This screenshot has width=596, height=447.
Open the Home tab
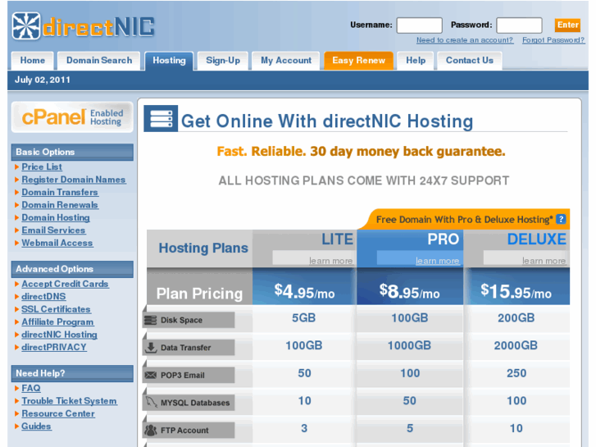coord(32,61)
